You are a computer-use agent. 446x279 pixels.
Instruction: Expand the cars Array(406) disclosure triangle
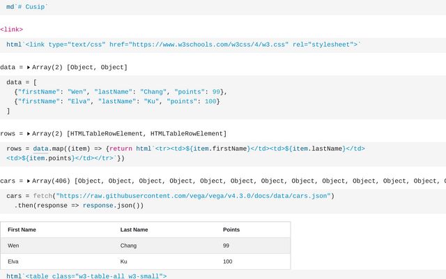[29, 181]
